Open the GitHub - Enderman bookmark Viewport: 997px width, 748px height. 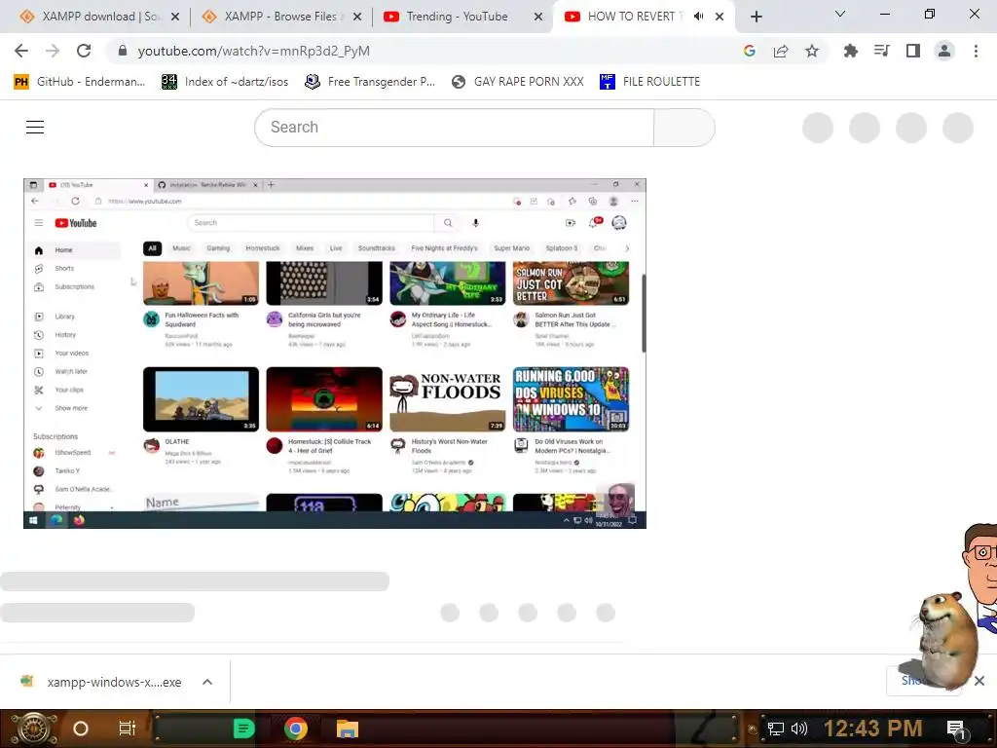pyautogui.click(x=80, y=82)
